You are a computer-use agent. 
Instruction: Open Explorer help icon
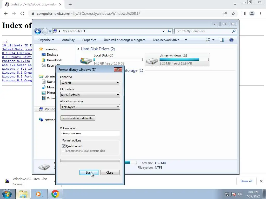coord(231,40)
